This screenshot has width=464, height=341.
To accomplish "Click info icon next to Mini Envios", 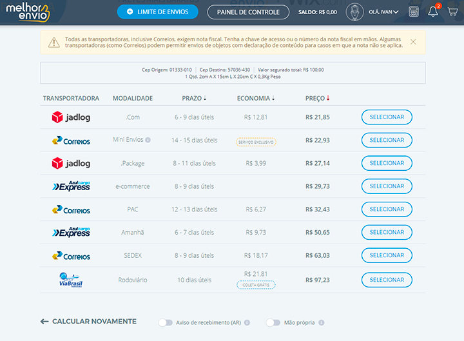I will (x=148, y=140).
